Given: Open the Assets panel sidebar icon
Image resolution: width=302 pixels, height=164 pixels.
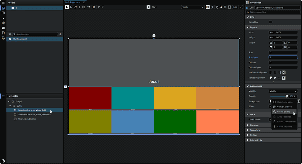Looking at the screenshot, I should (3, 8).
